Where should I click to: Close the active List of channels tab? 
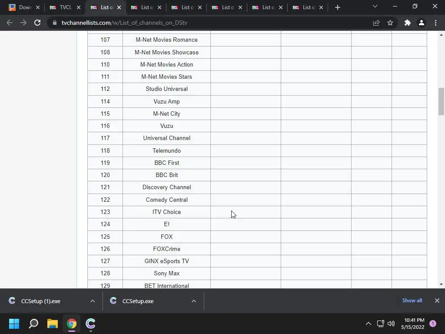(x=119, y=8)
